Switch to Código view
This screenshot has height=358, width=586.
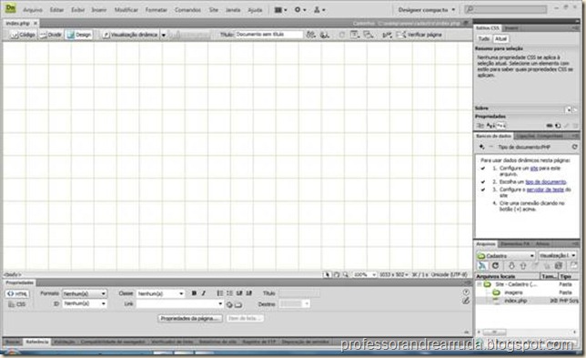23,35
